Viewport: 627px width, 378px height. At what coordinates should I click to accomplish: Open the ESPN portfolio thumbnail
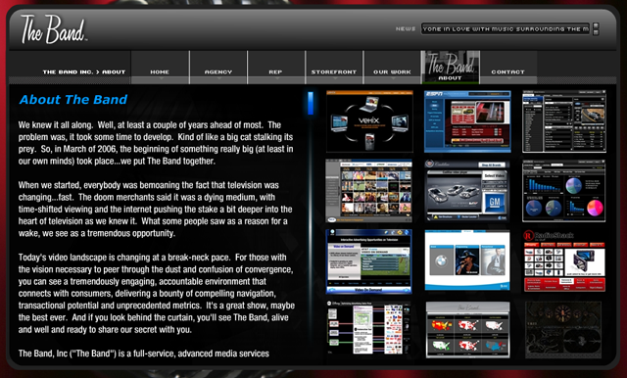pos(467,121)
